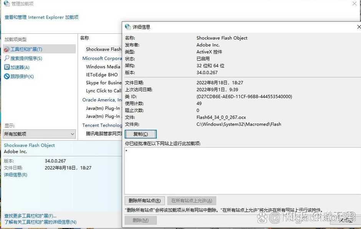Open 查找更多工具栏和扩展(F) link

click(x=30, y=216)
